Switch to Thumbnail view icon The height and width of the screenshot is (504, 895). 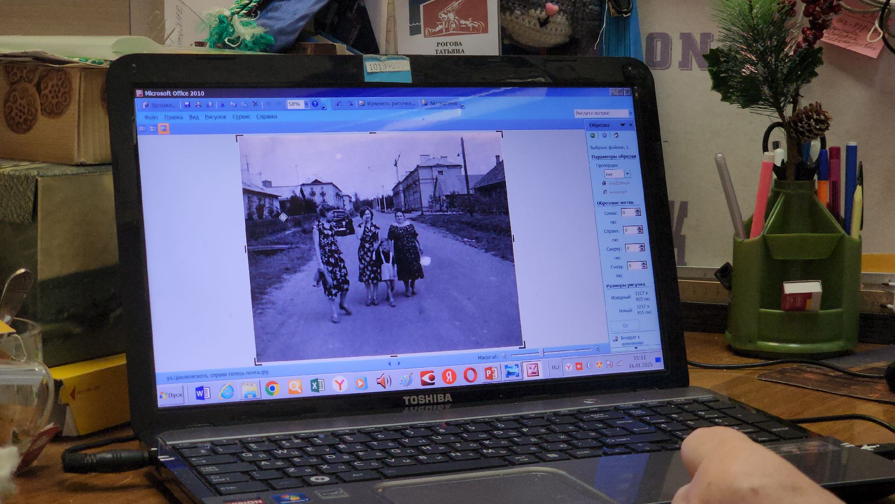click(x=143, y=128)
